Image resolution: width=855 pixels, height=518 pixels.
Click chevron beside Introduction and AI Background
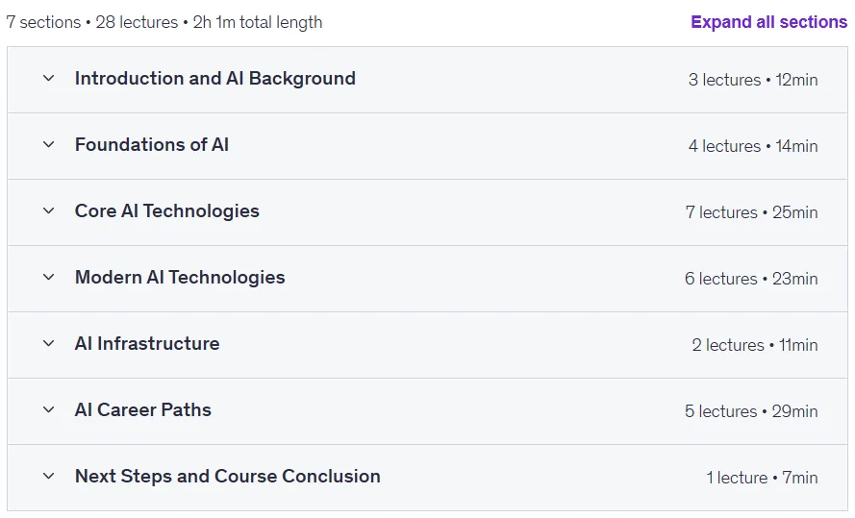(x=48, y=79)
